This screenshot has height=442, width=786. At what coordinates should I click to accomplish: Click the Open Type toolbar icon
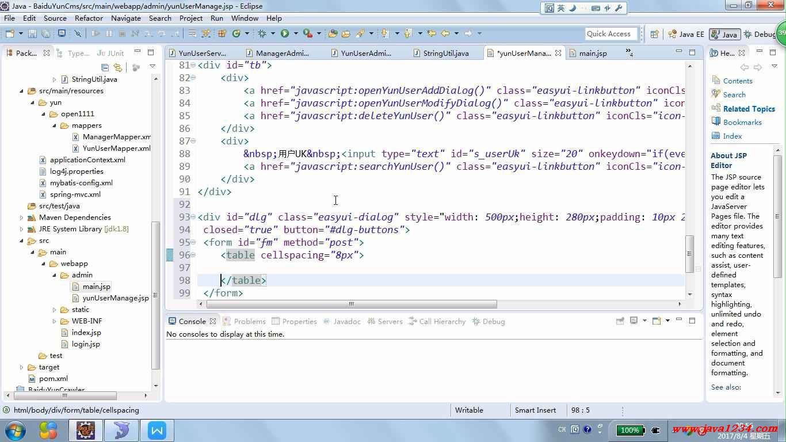333,33
